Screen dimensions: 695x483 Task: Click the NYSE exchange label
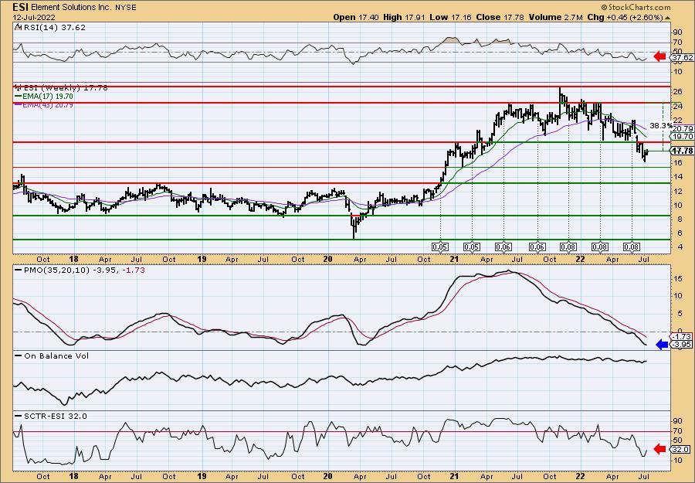[126, 8]
